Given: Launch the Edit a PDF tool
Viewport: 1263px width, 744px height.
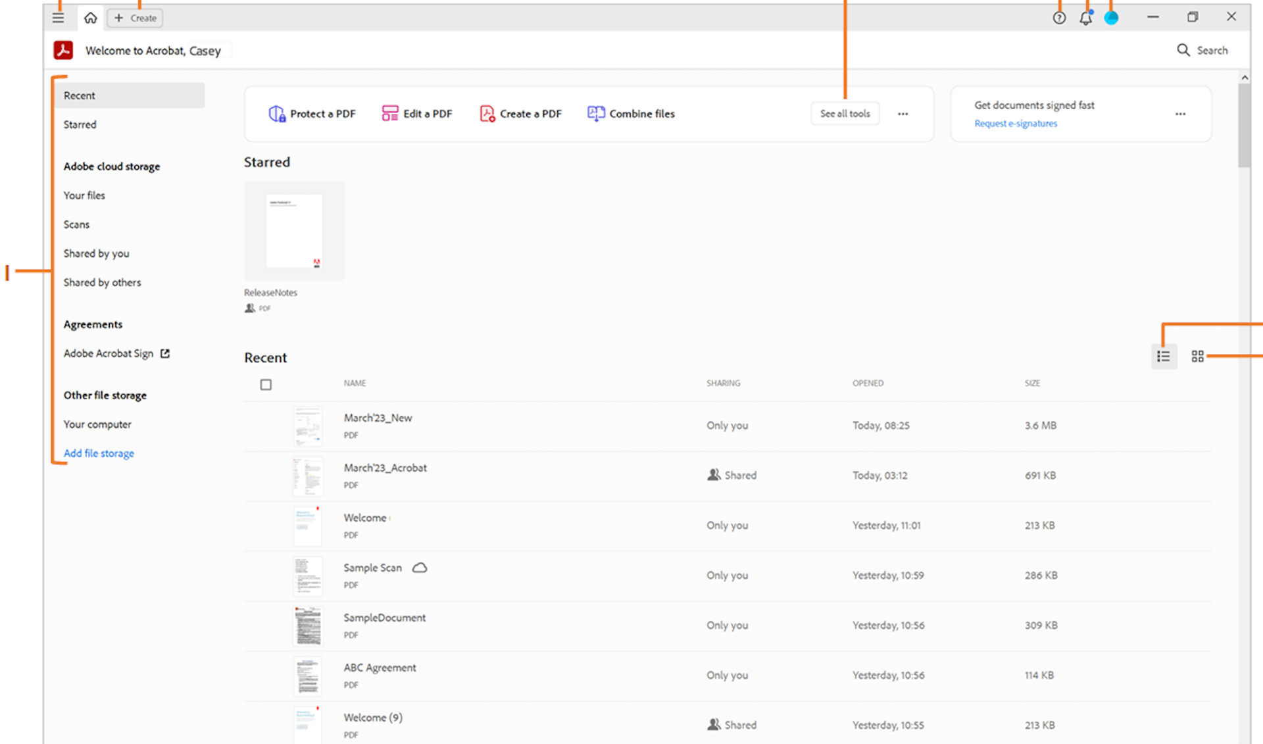Looking at the screenshot, I should point(417,114).
